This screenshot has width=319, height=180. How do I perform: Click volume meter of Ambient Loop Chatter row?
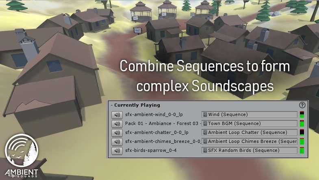pyautogui.click(x=302, y=132)
